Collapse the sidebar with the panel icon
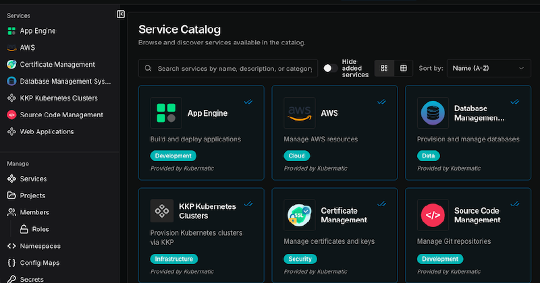Image resolution: width=540 pixels, height=283 pixels. (121, 14)
